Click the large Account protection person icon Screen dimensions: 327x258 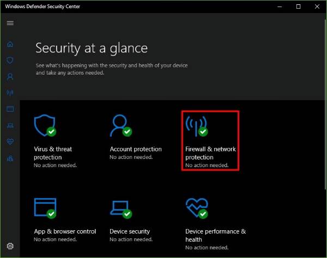[x=121, y=125]
